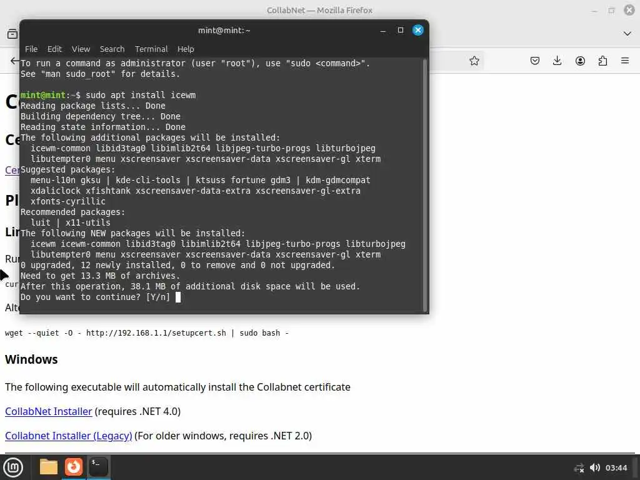Click 'Need to get 13.3 MB' line
The image size is (640, 480).
[101, 276]
